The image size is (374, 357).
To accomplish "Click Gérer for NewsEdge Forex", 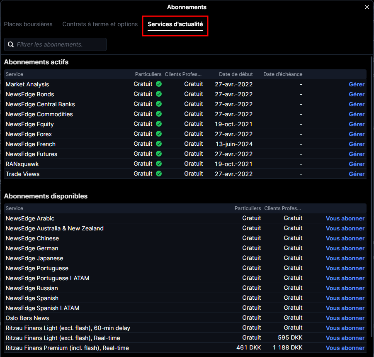I will point(357,134).
